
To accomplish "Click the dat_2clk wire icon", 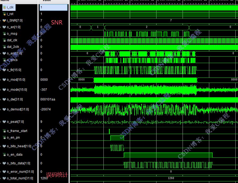I will tap(4, 47).
